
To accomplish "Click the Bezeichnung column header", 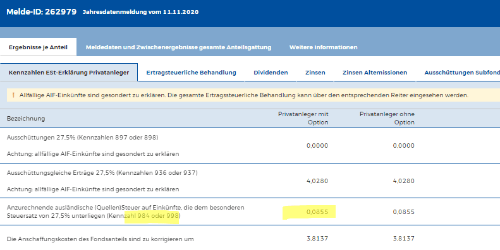I will coord(26,119).
